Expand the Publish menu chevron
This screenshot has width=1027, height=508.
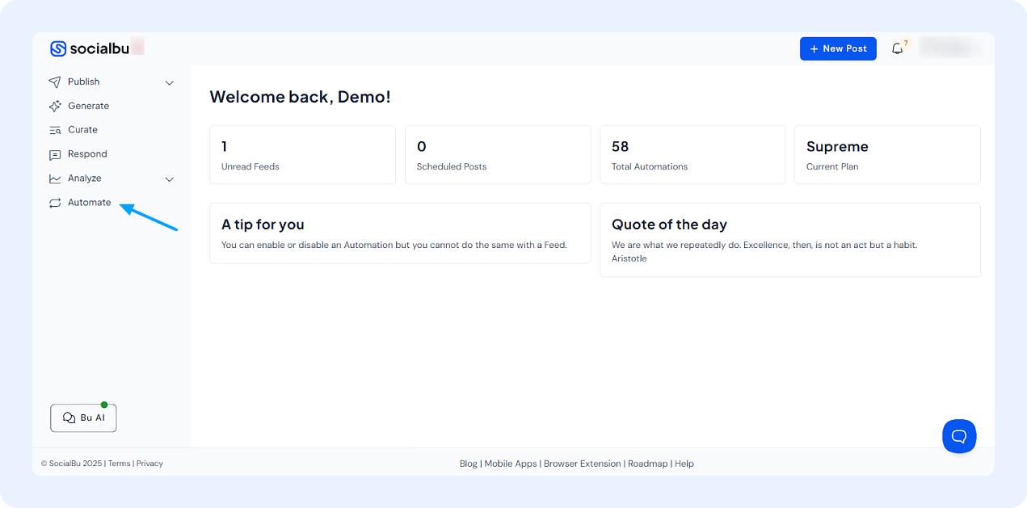pos(170,82)
